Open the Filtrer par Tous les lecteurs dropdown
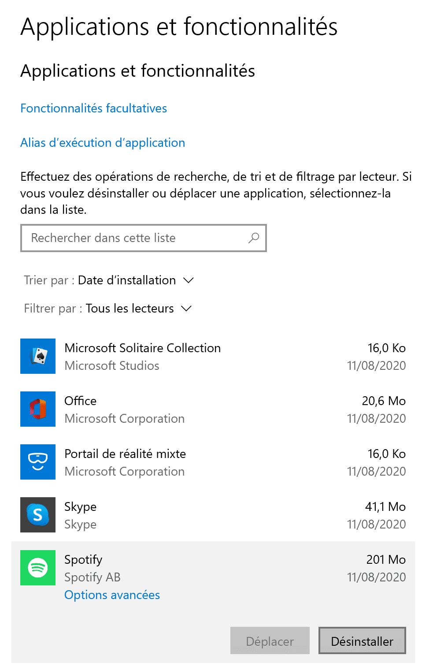 pyautogui.click(x=108, y=309)
